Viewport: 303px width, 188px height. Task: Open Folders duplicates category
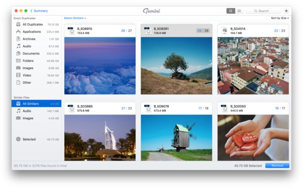37,61
